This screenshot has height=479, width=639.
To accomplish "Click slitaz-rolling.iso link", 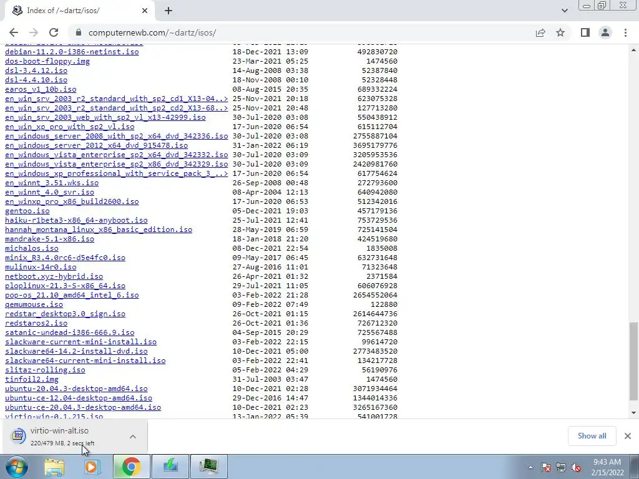I will click(45, 370).
